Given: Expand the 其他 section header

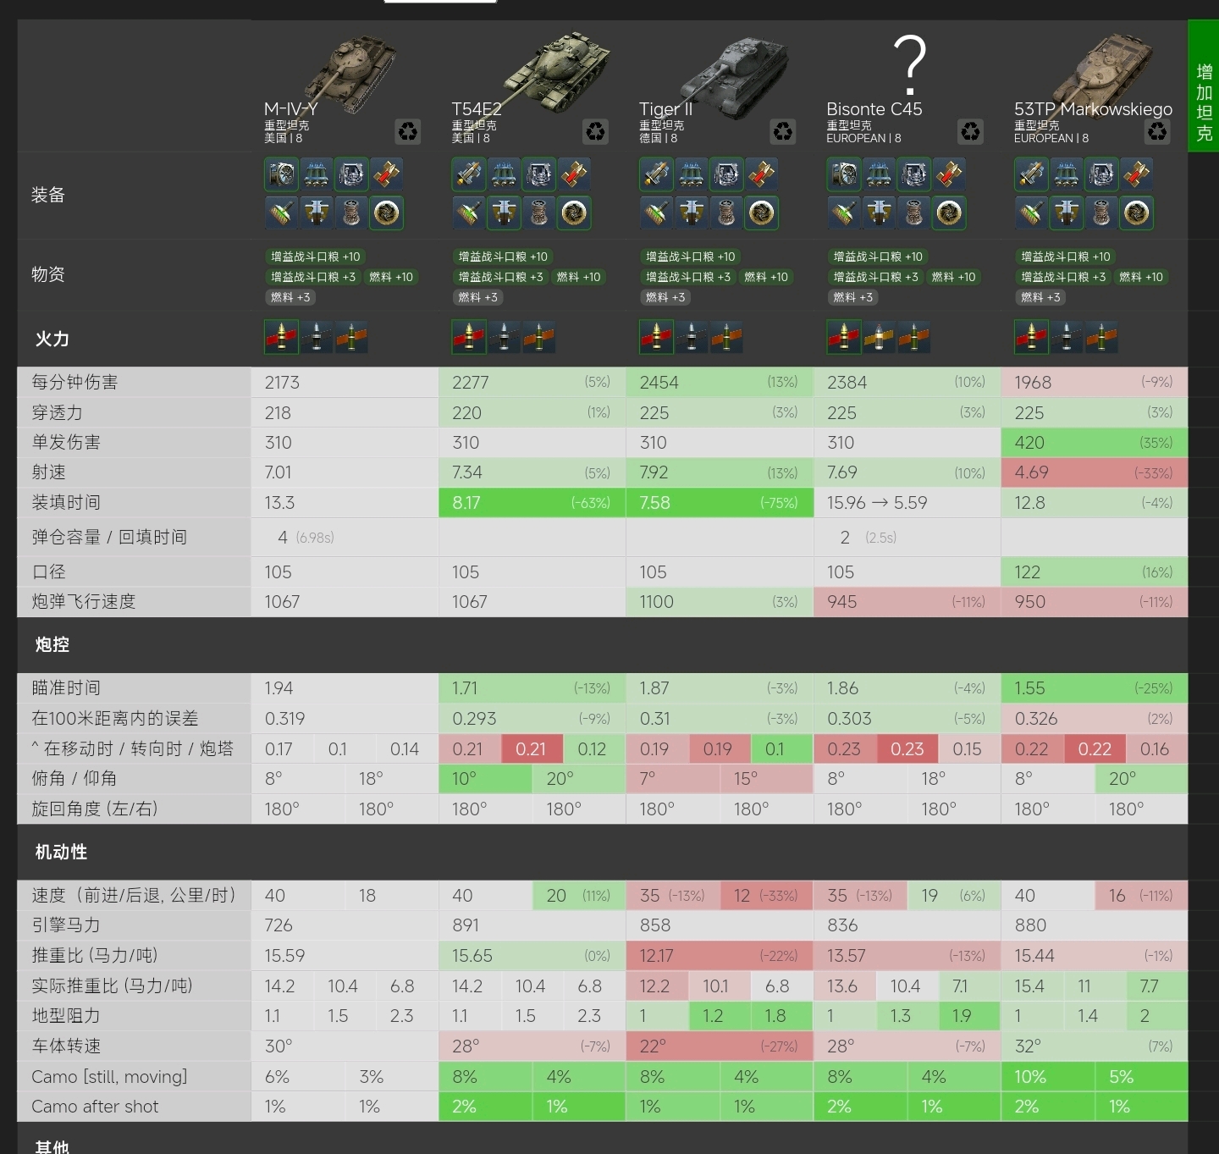Looking at the screenshot, I should tap(52, 1146).
